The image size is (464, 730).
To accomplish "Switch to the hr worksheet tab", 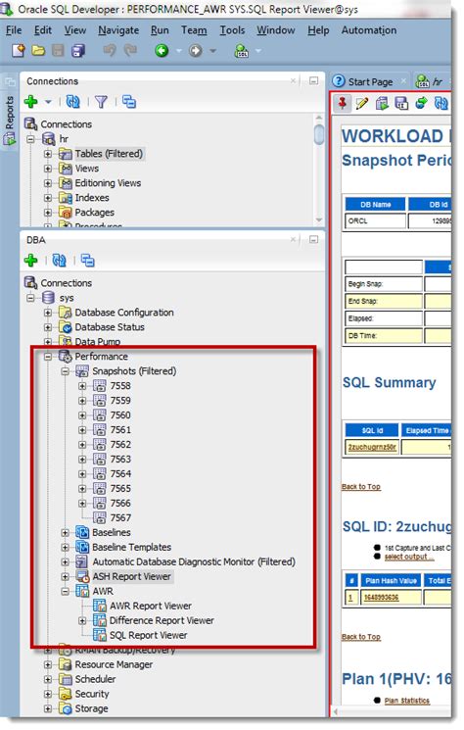I will [x=431, y=82].
